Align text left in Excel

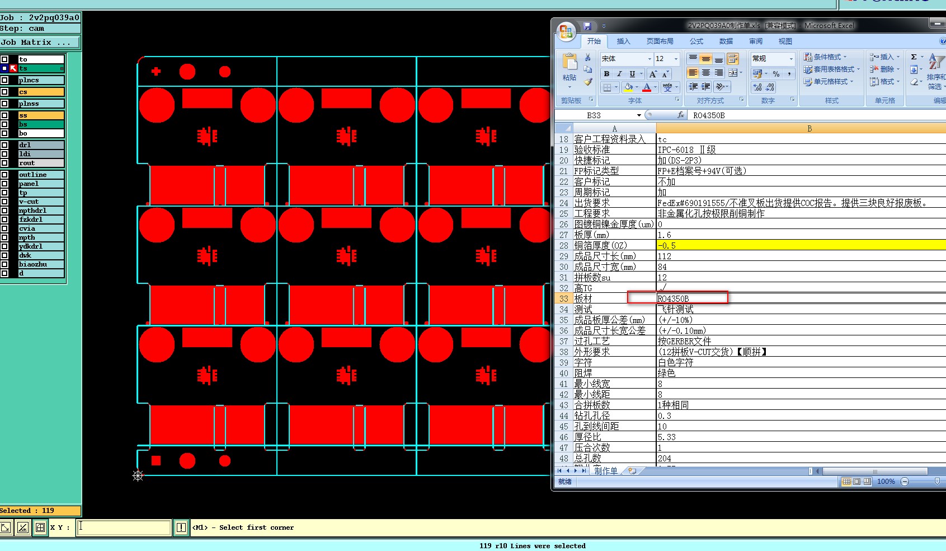pos(693,73)
